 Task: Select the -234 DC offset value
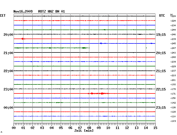click(173, 25)
